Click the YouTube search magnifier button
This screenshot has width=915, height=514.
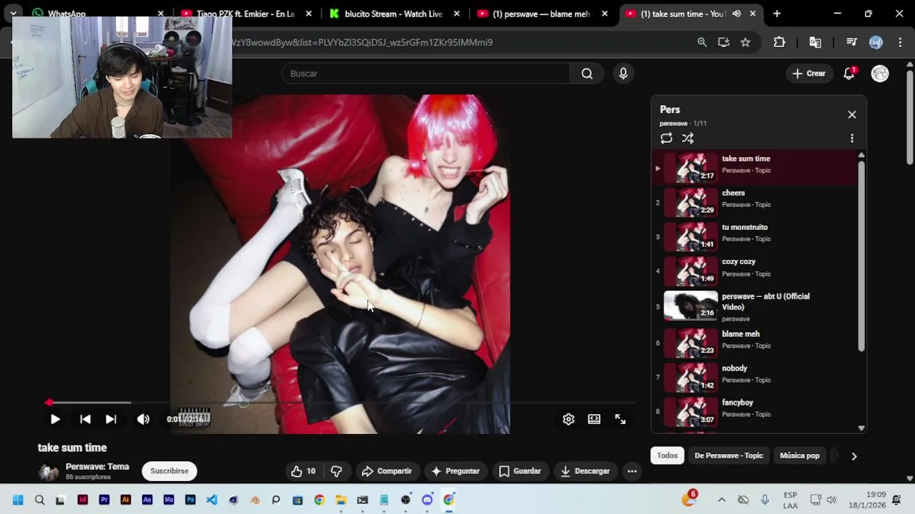(x=587, y=74)
